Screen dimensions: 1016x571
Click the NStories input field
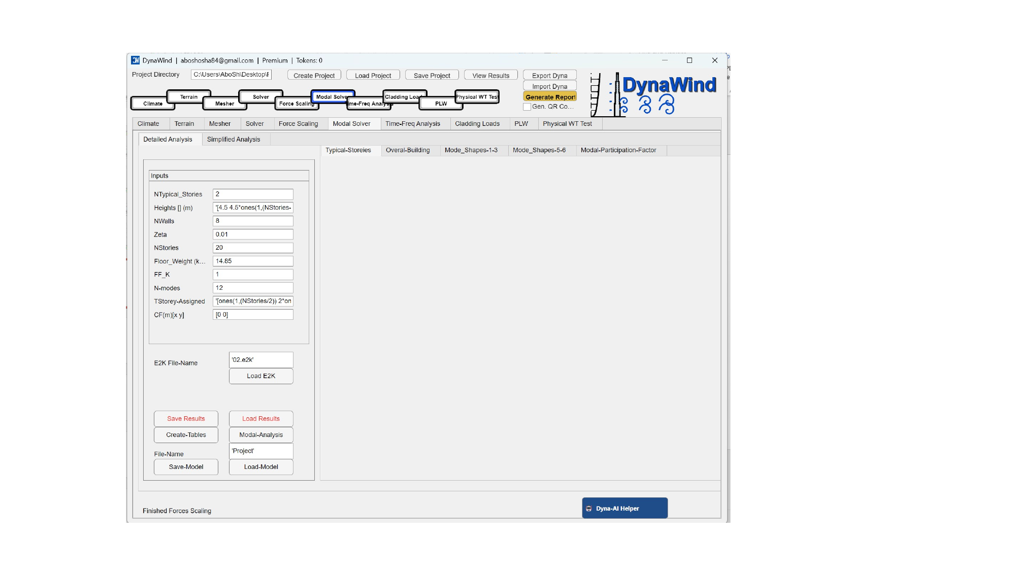click(253, 248)
